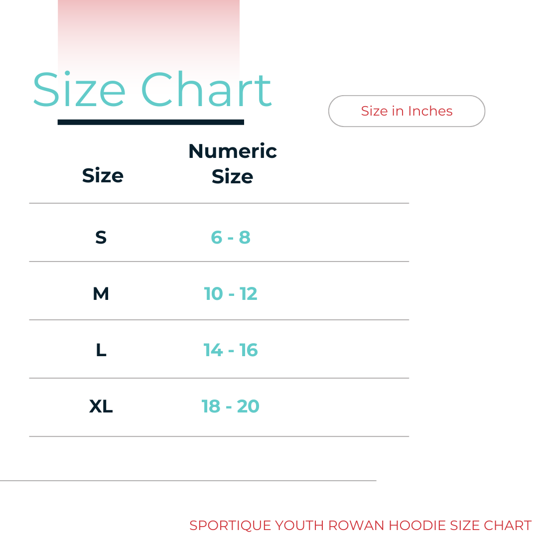
Task: Click the L size row label
Action: [101, 350]
